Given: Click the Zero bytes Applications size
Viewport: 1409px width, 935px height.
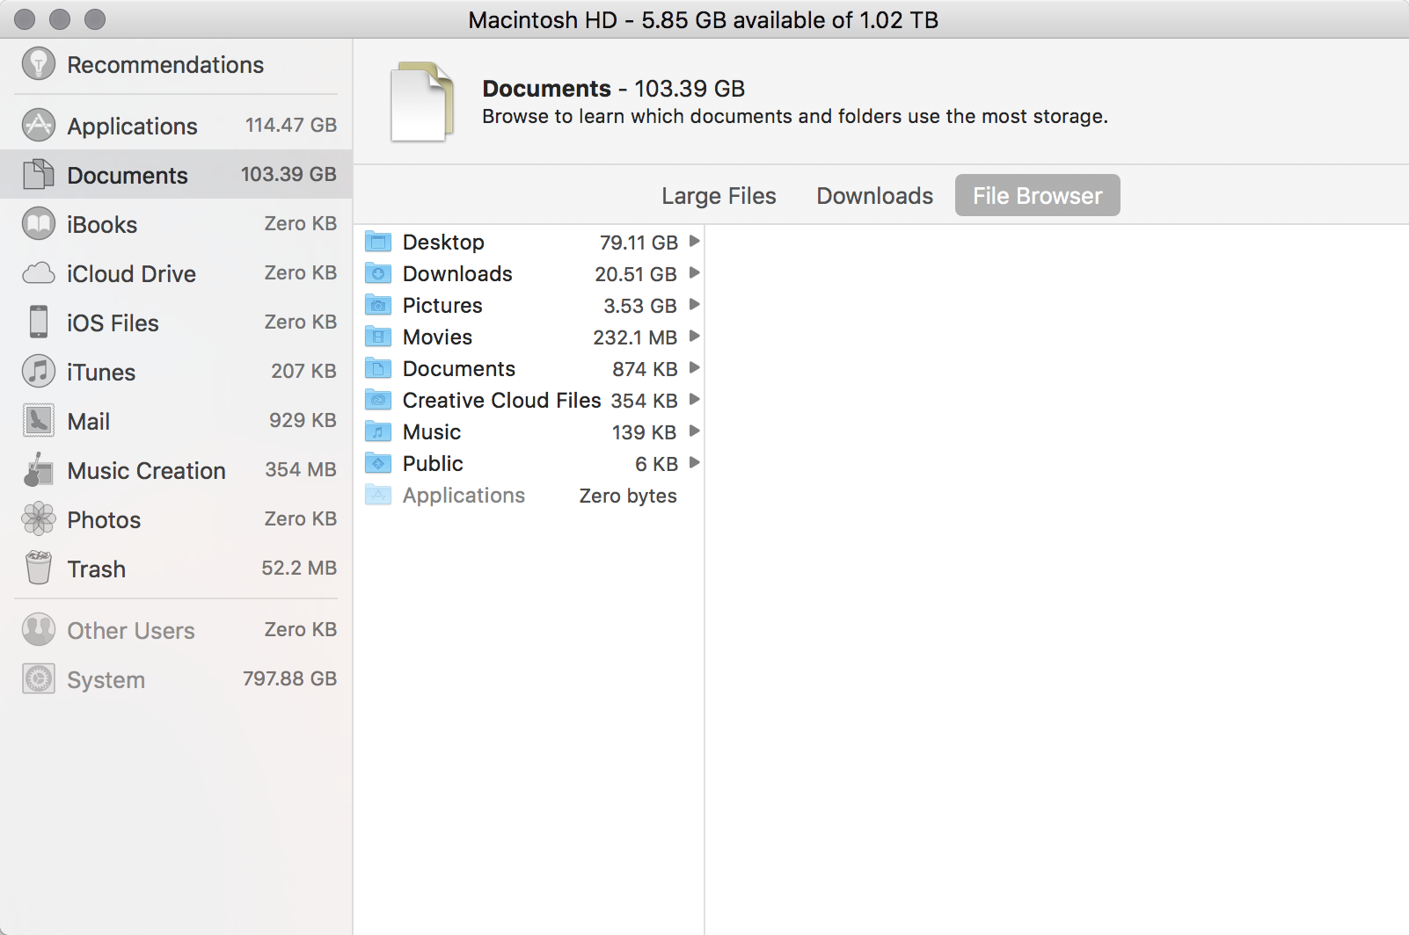Looking at the screenshot, I should pos(628,496).
